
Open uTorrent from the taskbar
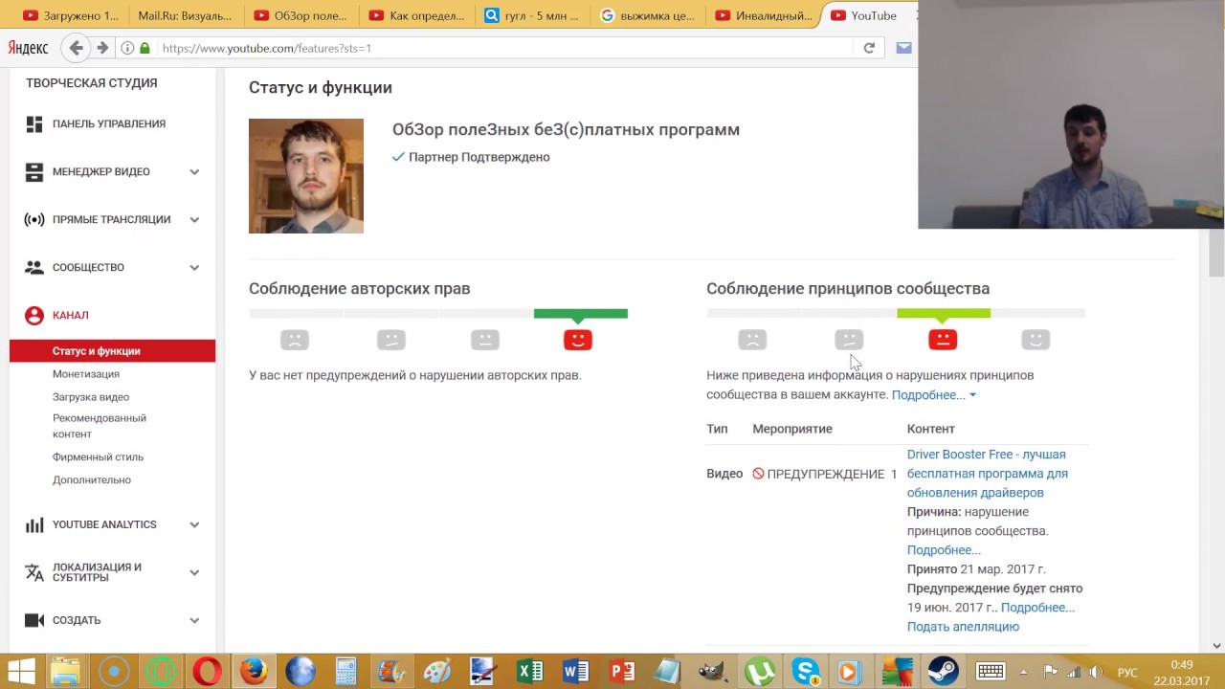click(x=760, y=671)
